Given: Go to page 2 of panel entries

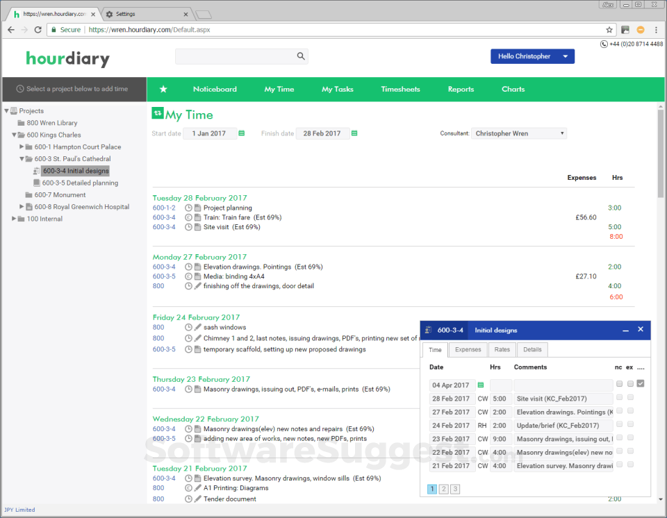Looking at the screenshot, I should pyautogui.click(x=444, y=489).
